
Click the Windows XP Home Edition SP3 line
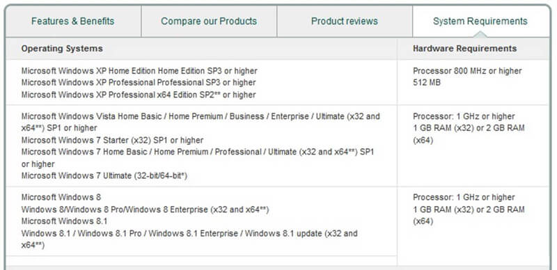tap(139, 71)
